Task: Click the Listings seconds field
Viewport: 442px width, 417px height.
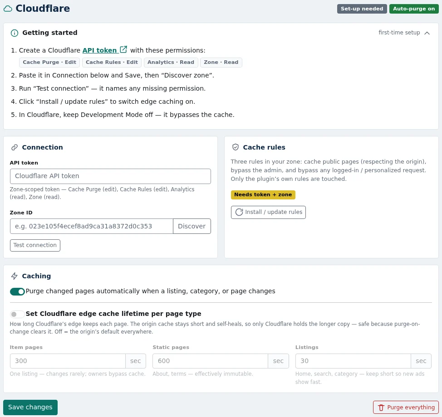Action: tap(353, 361)
